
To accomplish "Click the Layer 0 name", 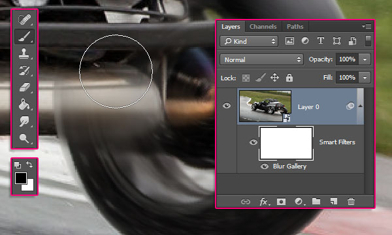I will pyautogui.click(x=308, y=107).
